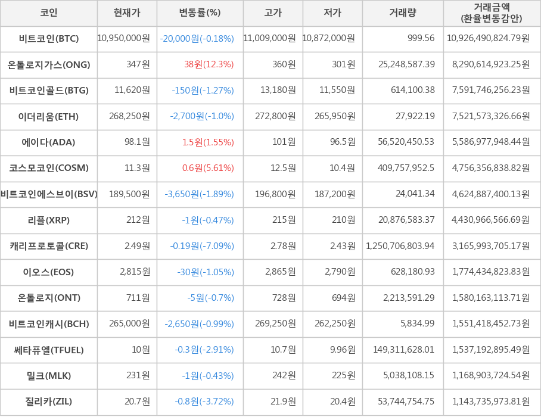Select the 거래금액 column header
The width and height of the screenshot is (541, 417).
pos(492,13)
